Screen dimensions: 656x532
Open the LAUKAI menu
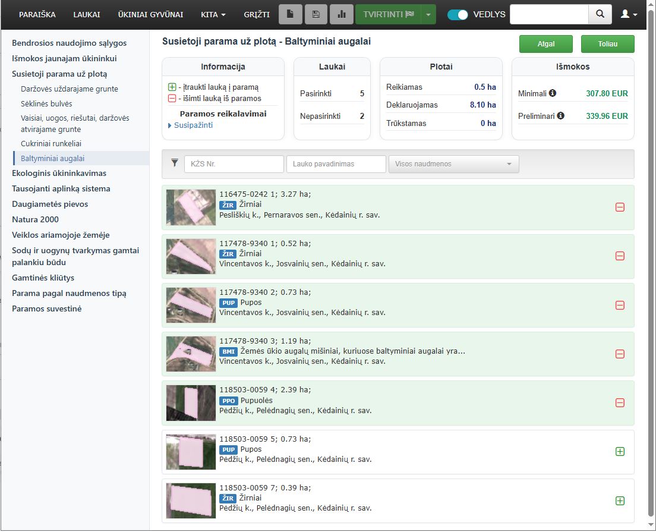click(x=87, y=15)
